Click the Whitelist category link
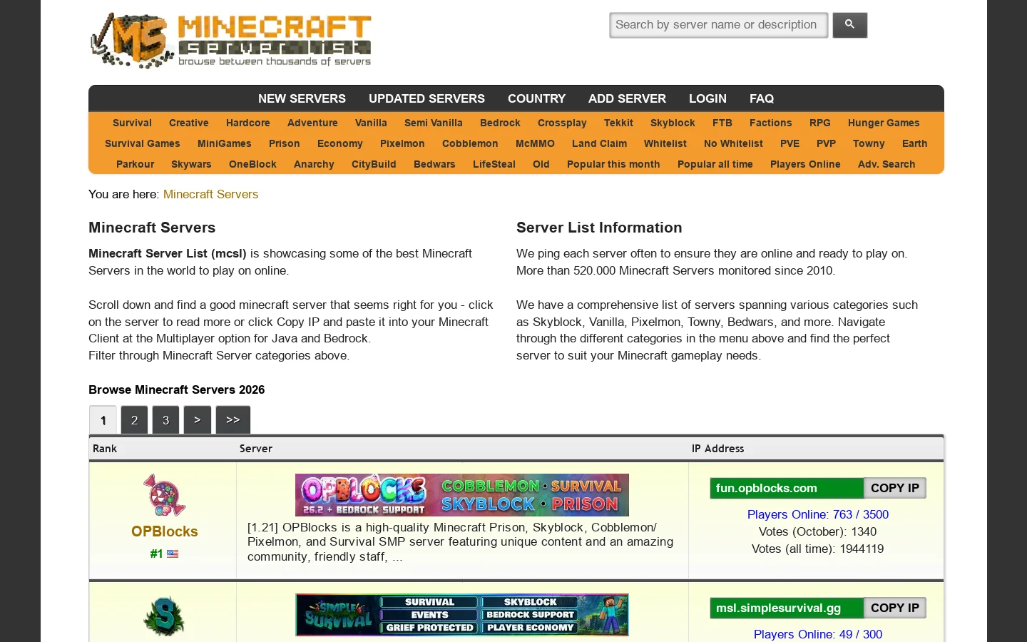This screenshot has width=1027, height=642. tap(665, 143)
